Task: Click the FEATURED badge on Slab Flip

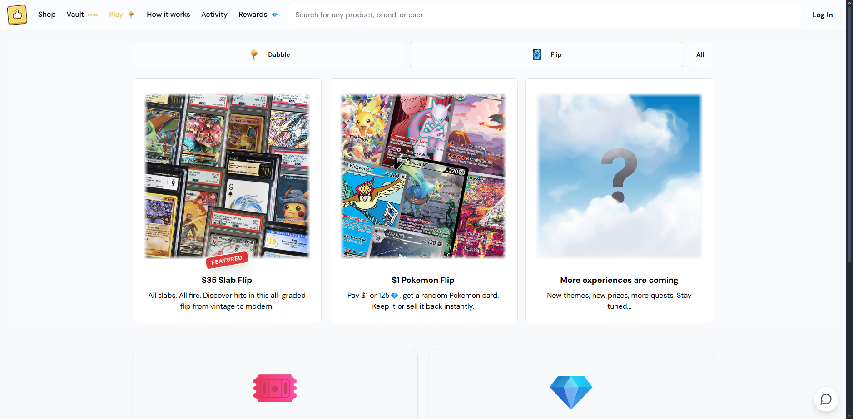Action: click(227, 260)
